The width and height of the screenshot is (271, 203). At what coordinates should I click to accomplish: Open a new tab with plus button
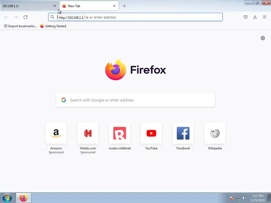(x=124, y=6)
